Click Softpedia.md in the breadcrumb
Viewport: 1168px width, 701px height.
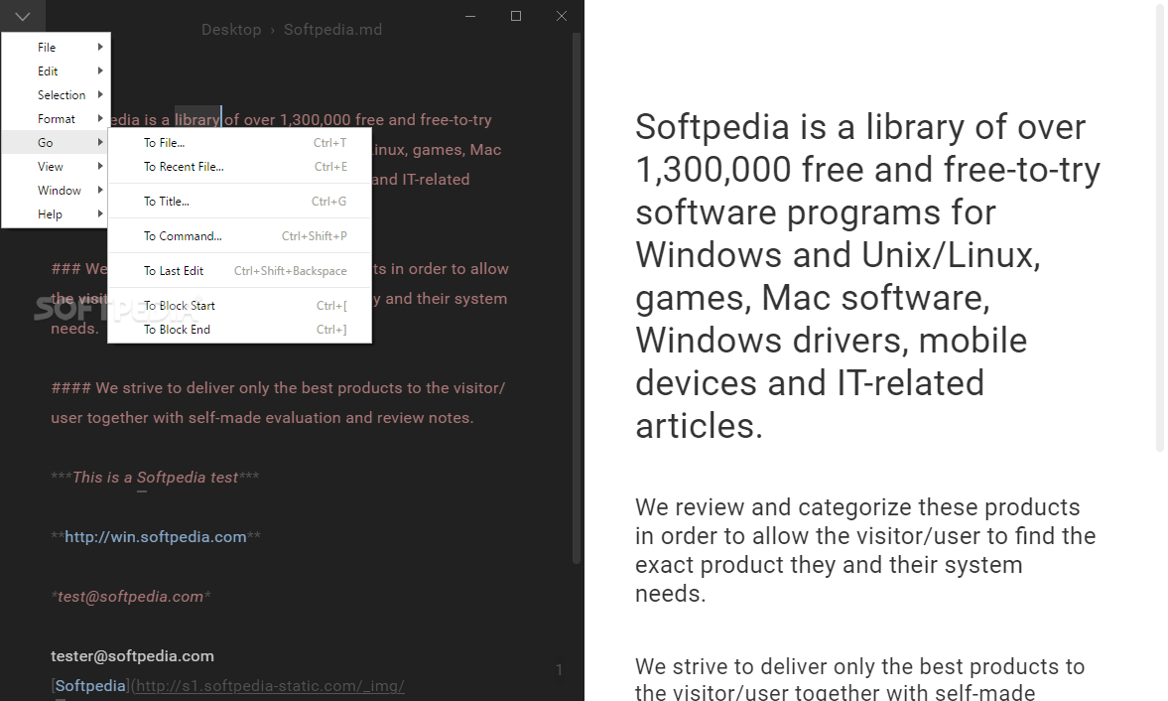pyautogui.click(x=333, y=30)
